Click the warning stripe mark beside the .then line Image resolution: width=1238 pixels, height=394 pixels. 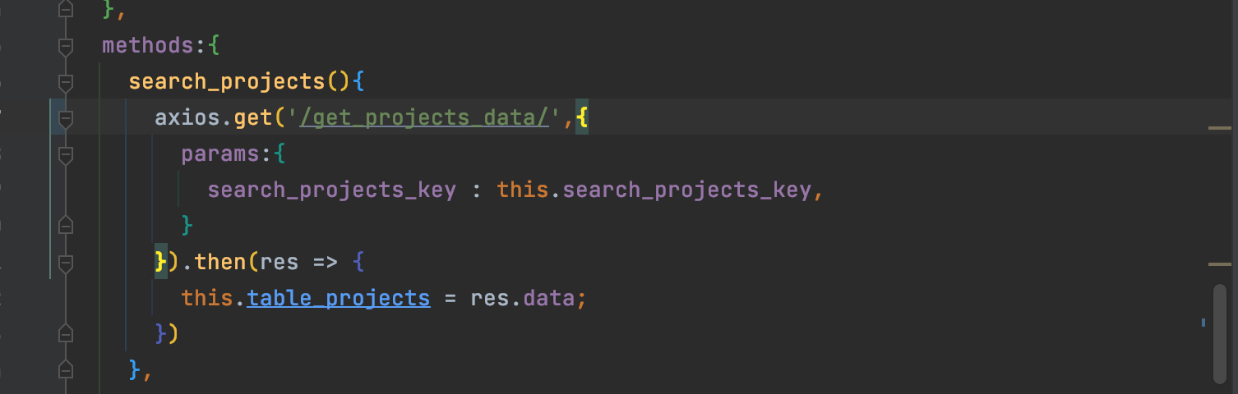click(x=1220, y=264)
